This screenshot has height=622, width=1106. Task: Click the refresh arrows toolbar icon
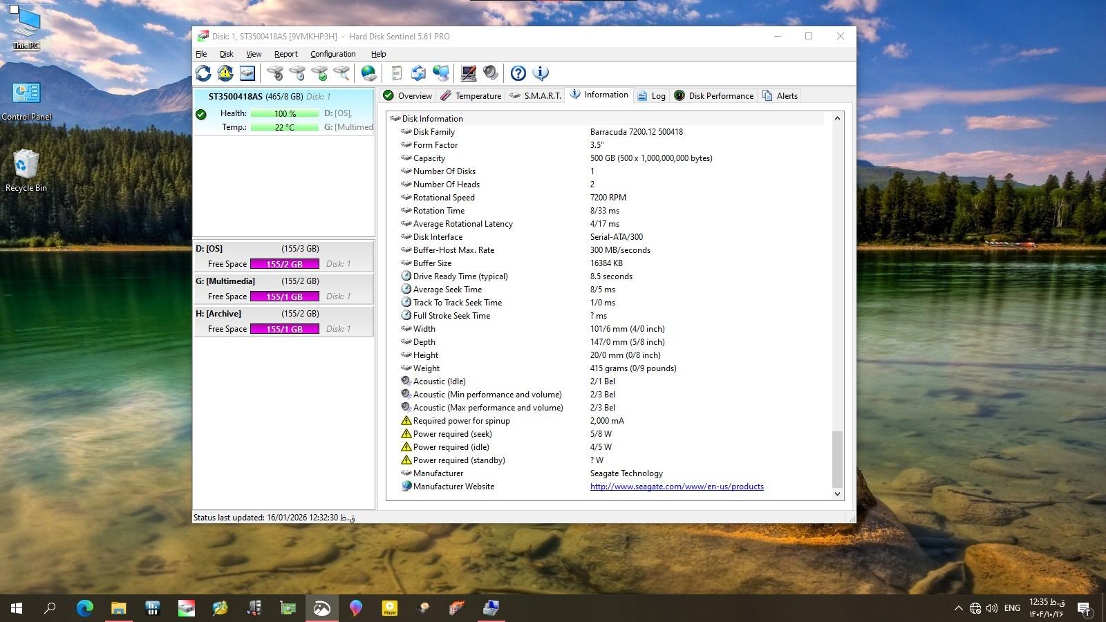pos(203,73)
